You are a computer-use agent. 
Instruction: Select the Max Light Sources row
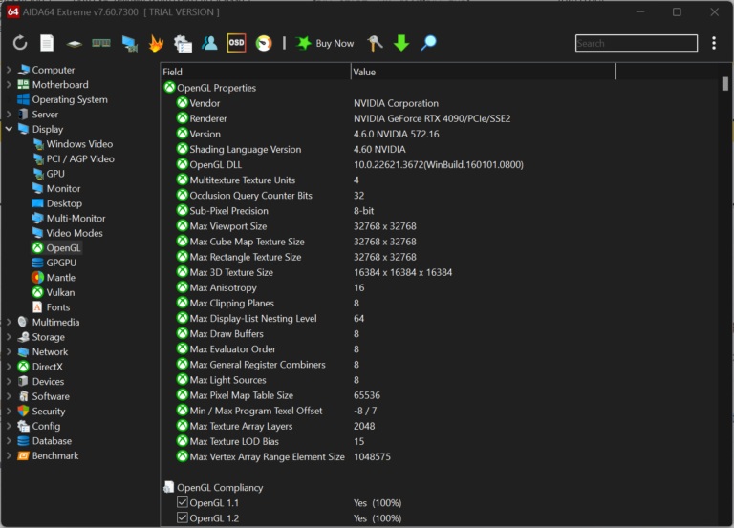440,380
